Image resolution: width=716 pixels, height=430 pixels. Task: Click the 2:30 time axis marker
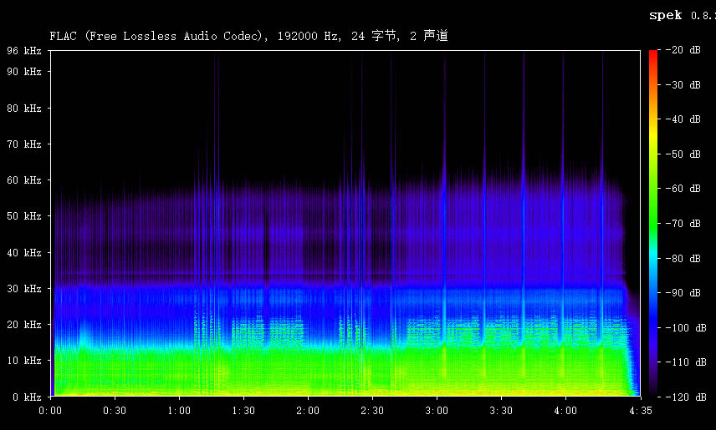coord(372,411)
